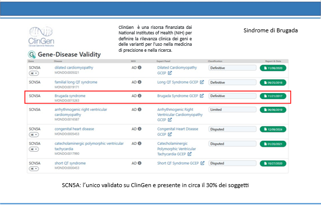Image resolution: width=321 pixels, height=213 pixels.
Task: Click the Classification column header
Action: coord(215,61)
